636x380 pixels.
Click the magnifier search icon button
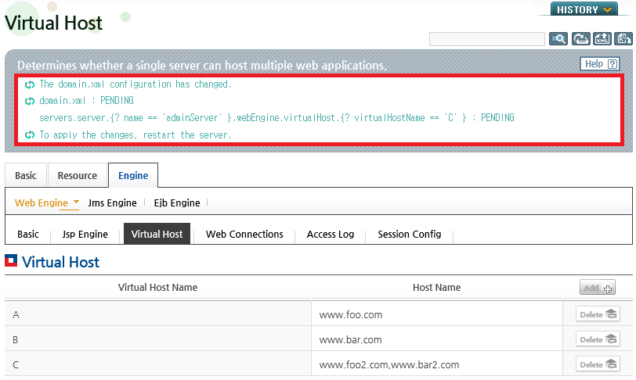(558, 39)
